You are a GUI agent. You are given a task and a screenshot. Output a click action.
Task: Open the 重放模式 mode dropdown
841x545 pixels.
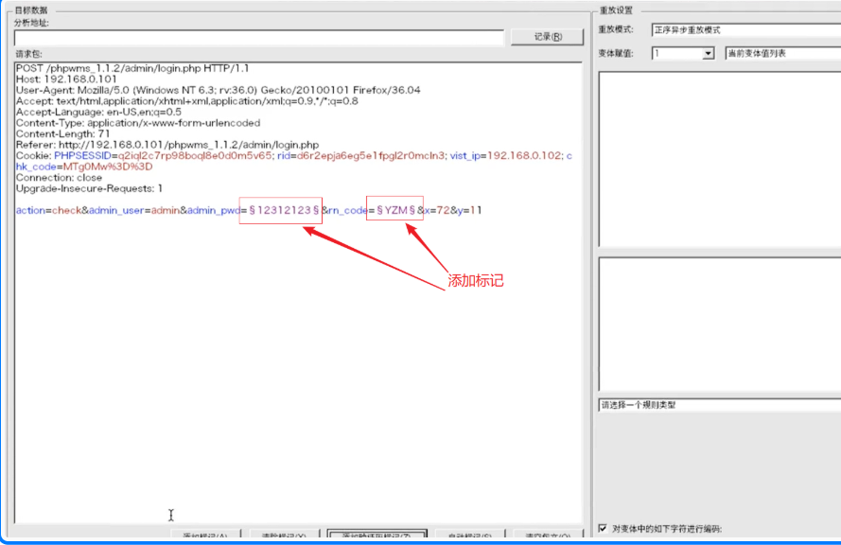tap(746, 30)
